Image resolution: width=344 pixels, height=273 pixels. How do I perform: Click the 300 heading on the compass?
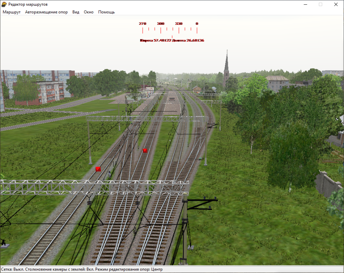(161, 24)
